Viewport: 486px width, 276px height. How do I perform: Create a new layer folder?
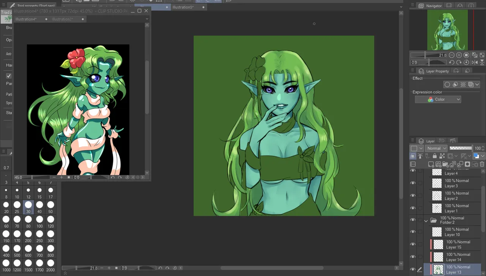(445, 164)
